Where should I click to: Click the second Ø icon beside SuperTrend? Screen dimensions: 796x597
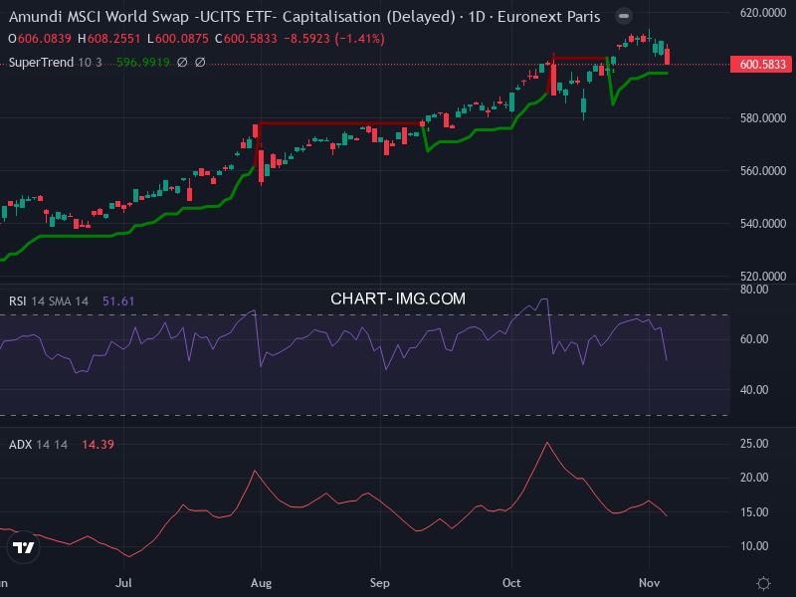click(201, 63)
